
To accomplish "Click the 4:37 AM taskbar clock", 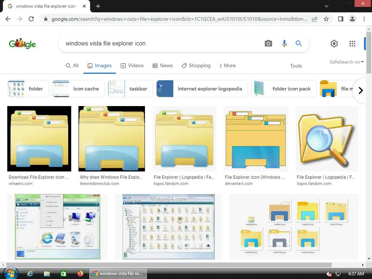I will click(x=356, y=274).
